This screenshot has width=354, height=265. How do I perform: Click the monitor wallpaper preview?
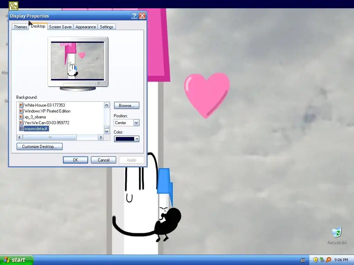point(77,61)
